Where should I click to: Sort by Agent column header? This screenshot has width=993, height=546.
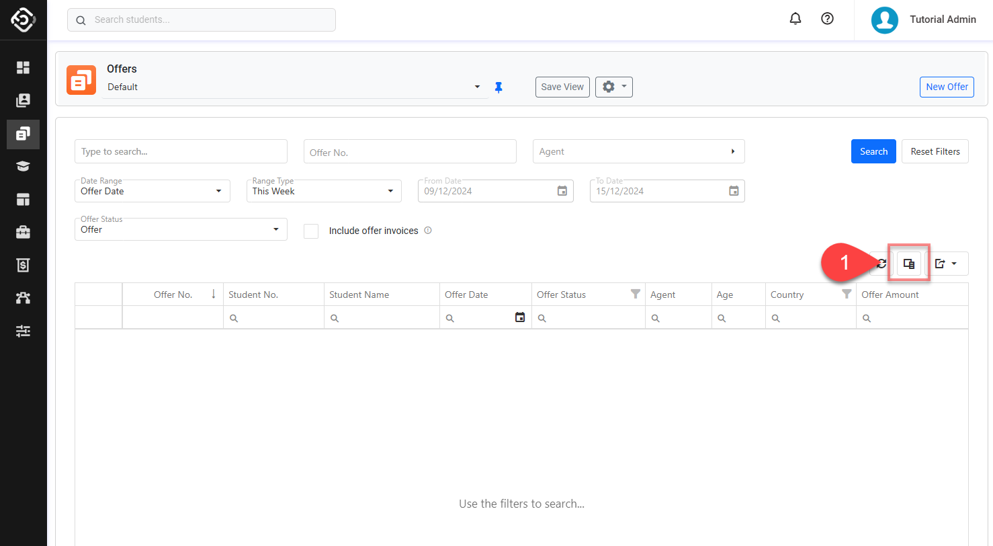click(x=678, y=295)
